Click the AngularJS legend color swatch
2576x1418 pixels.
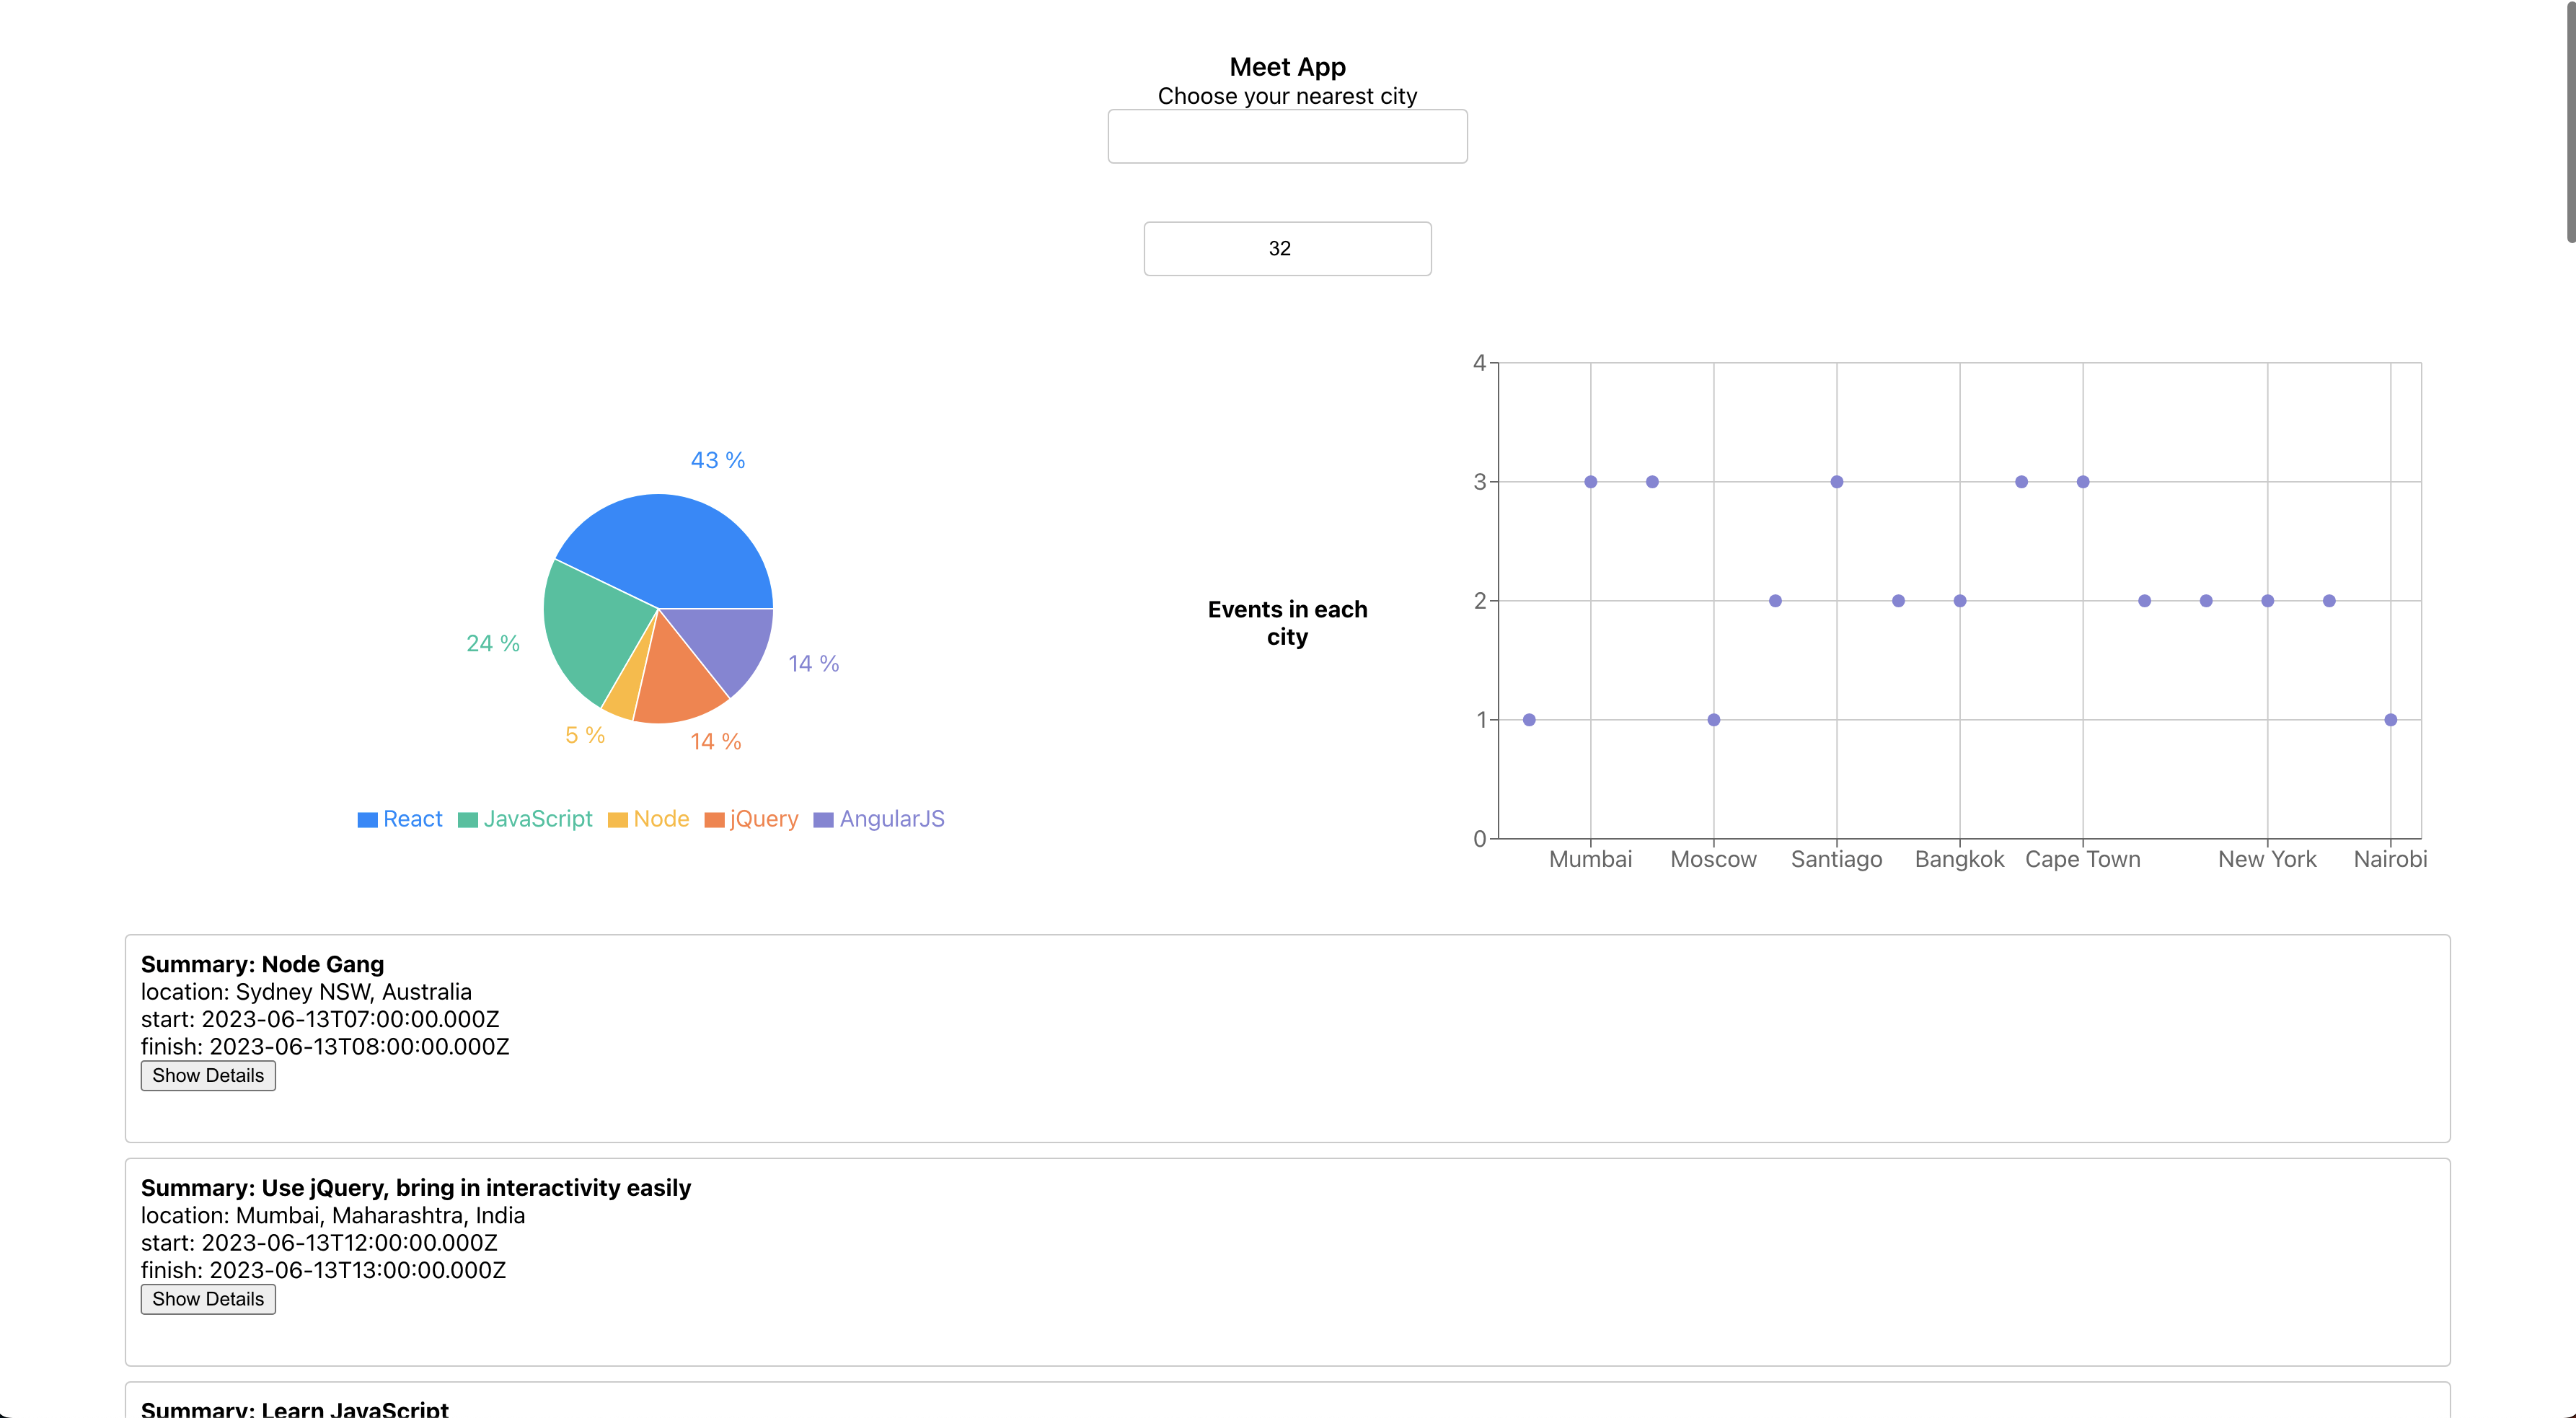coord(823,820)
